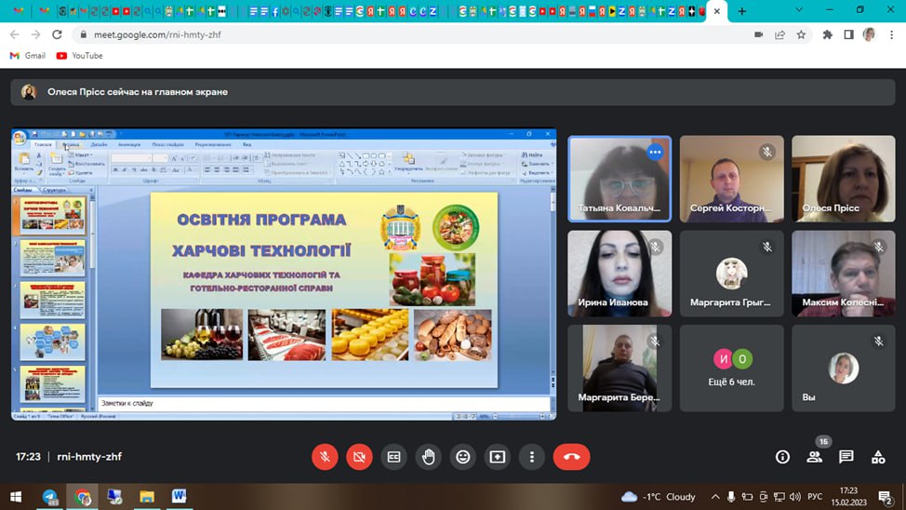Click the lock site info icon

[83, 34]
